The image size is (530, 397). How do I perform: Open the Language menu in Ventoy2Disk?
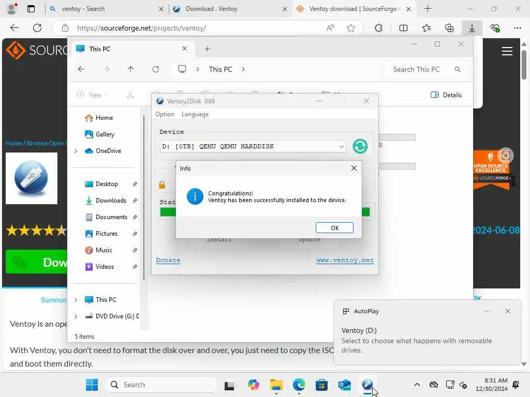coord(195,114)
